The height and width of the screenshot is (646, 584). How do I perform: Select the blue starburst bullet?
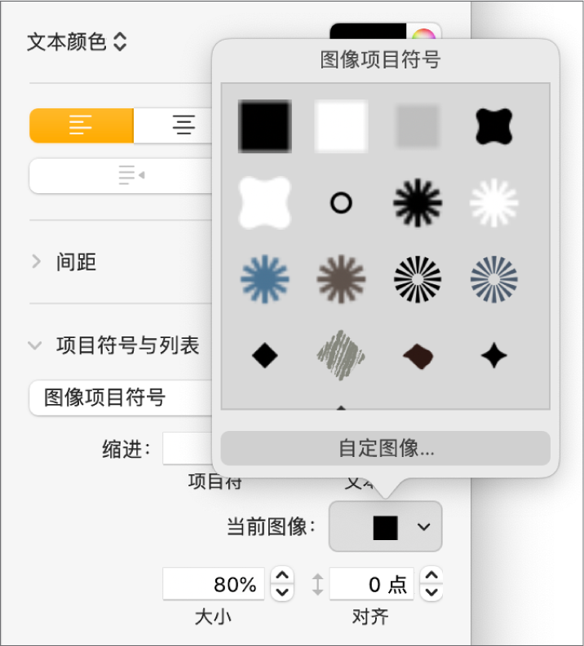click(265, 279)
